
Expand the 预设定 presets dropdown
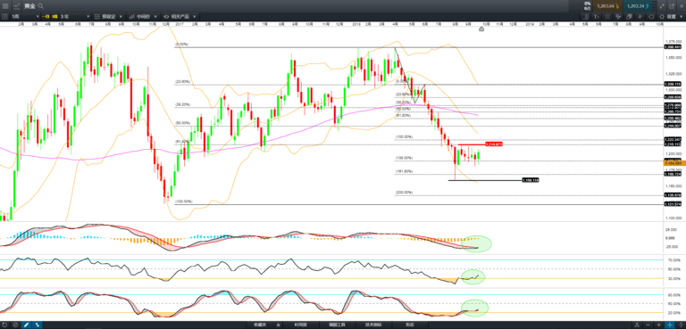(x=108, y=17)
